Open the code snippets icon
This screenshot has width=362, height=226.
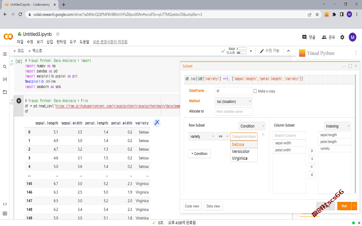(5, 204)
